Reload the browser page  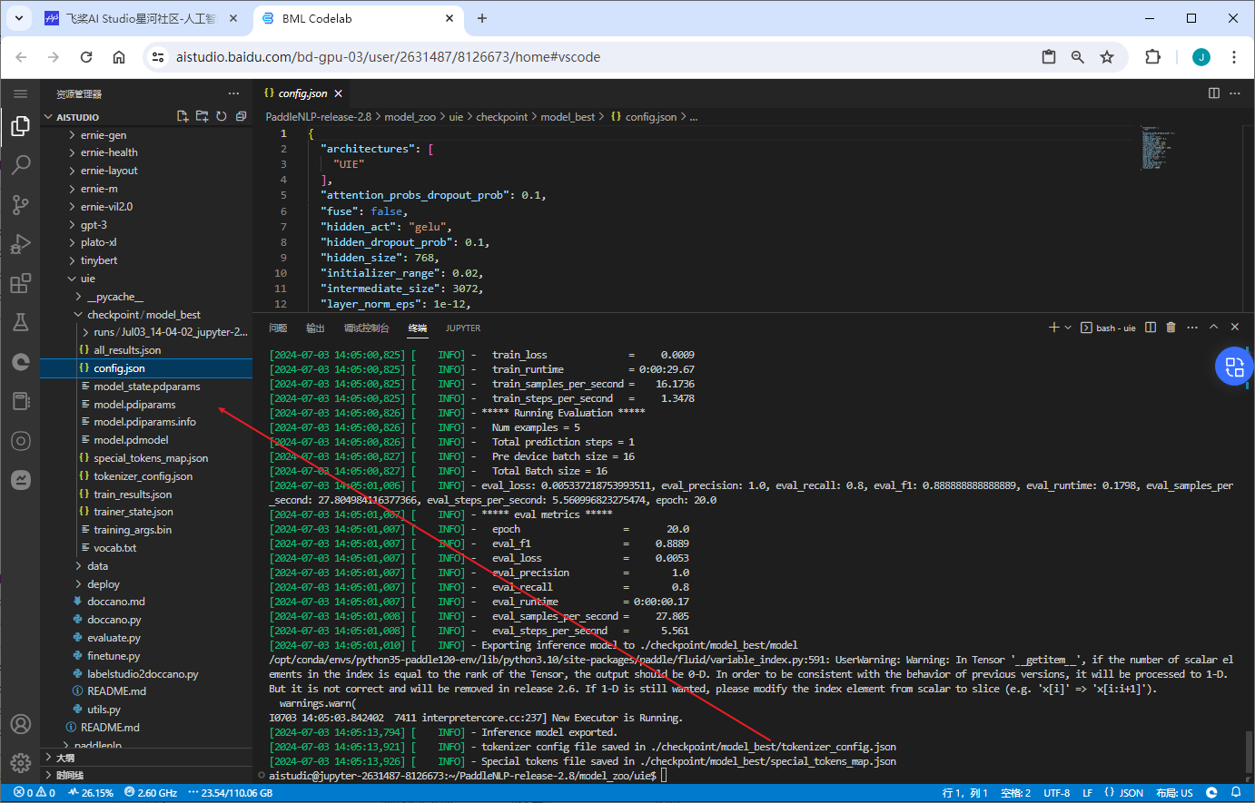[86, 56]
